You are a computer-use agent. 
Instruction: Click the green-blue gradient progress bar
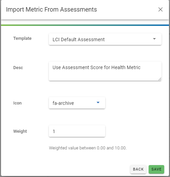[85, 25]
